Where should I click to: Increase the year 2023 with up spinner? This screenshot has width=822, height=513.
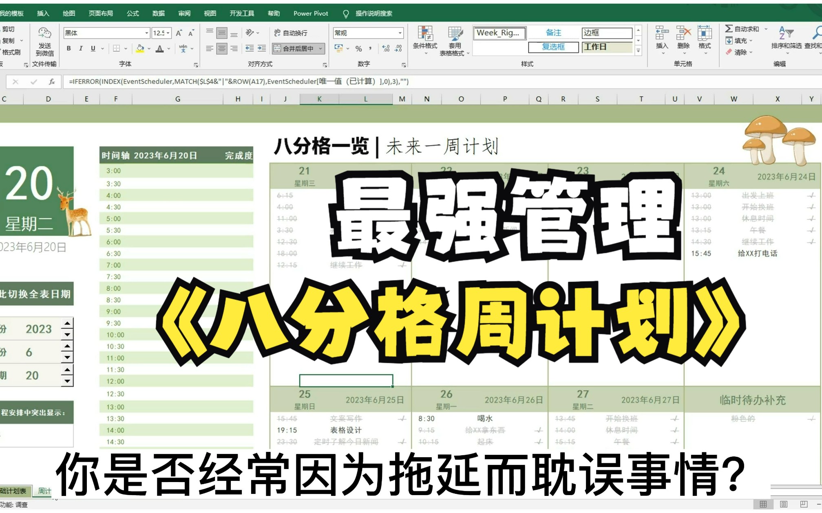tap(67, 323)
